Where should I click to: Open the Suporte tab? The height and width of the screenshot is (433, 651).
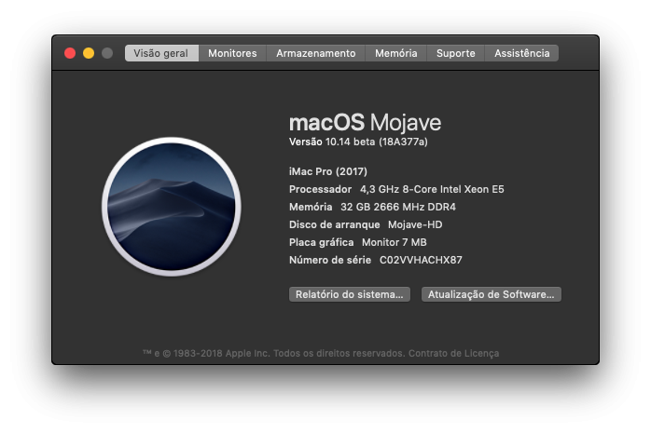click(x=455, y=53)
